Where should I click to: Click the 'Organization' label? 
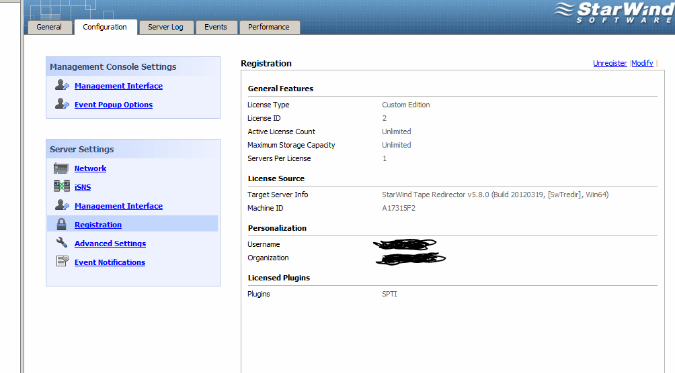click(x=268, y=258)
